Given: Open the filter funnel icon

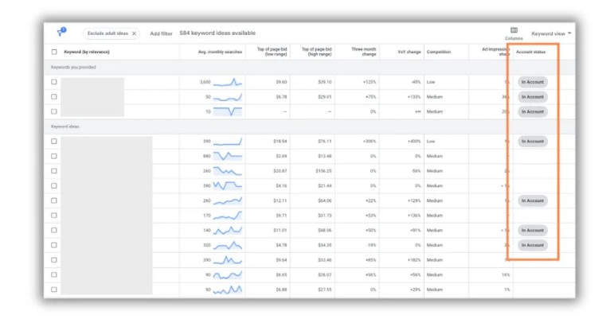Looking at the screenshot, I should [61, 33].
